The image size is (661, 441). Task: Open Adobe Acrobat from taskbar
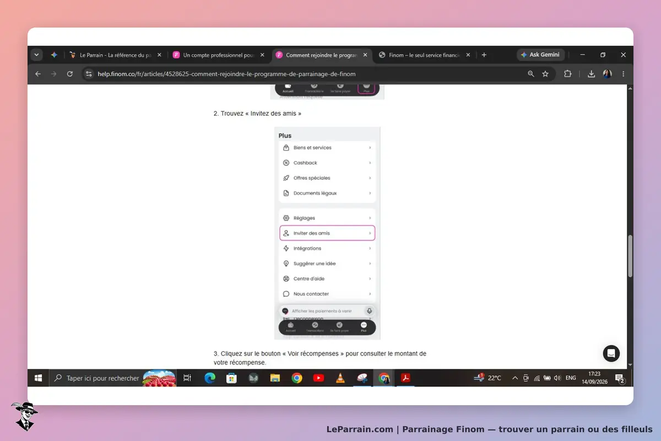tap(406, 378)
